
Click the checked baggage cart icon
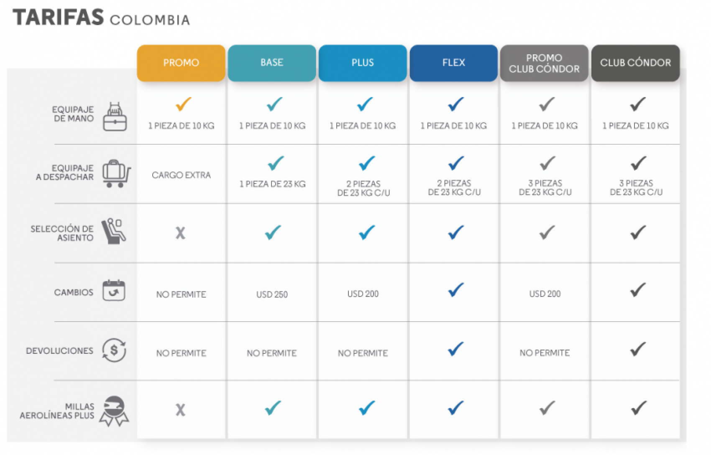click(x=116, y=174)
